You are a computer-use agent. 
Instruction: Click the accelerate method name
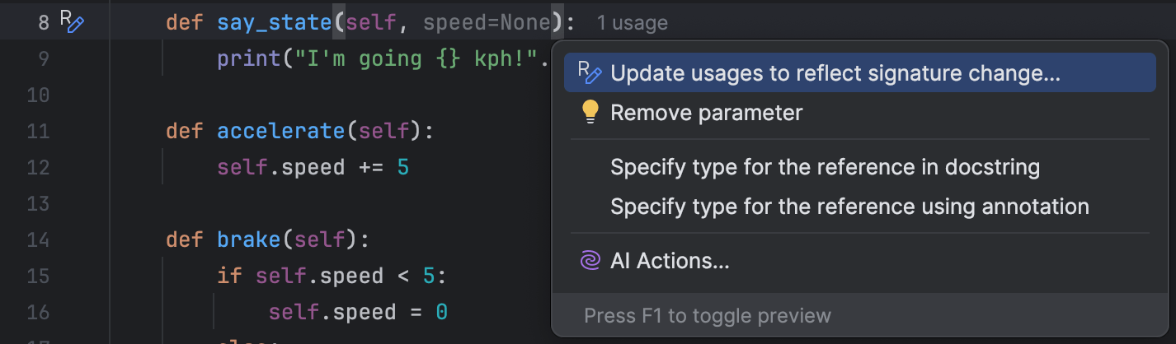(x=280, y=131)
